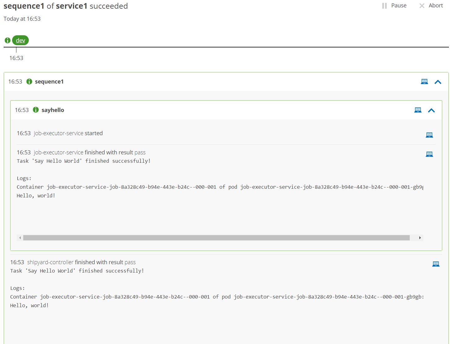Collapse the sayhello task panel

click(431, 110)
